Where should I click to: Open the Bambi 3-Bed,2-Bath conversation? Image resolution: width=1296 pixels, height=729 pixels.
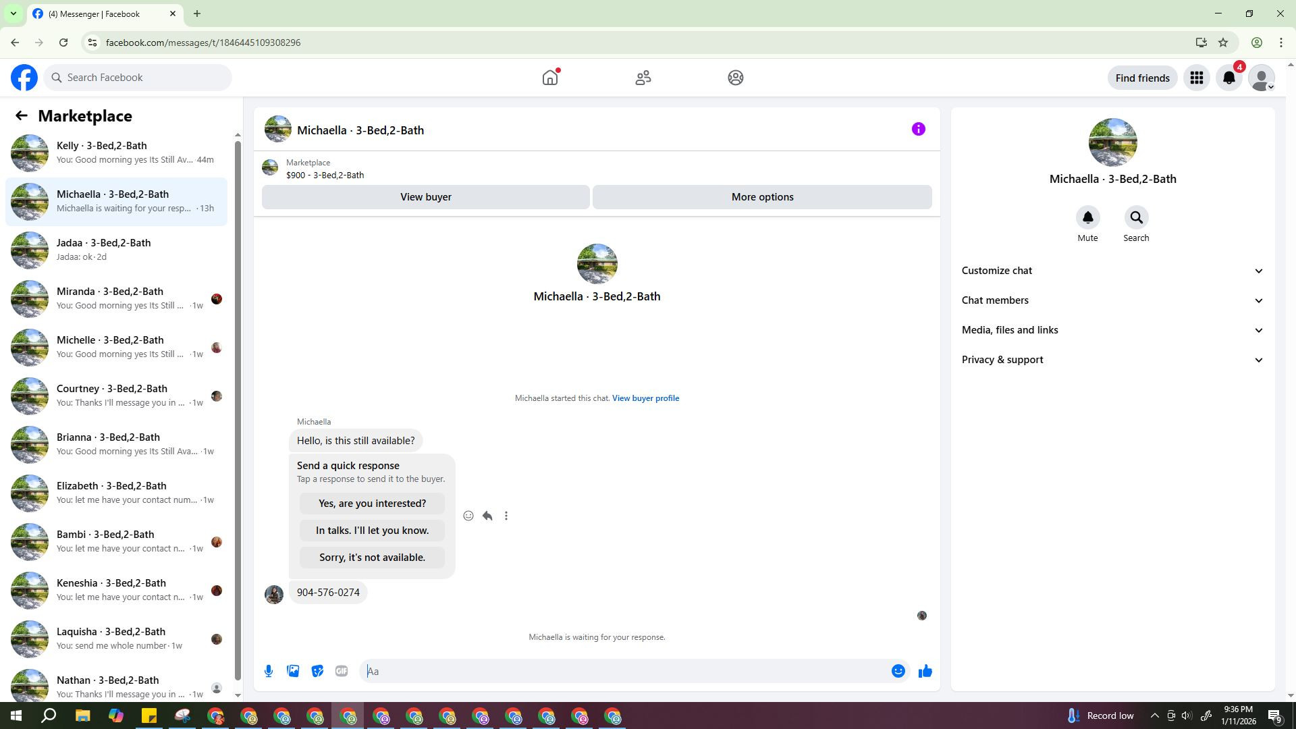[116, 541]
